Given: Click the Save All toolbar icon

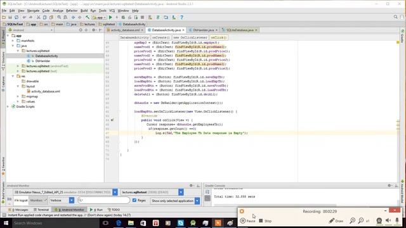Looking at the screenshot, I should [10, 17].
